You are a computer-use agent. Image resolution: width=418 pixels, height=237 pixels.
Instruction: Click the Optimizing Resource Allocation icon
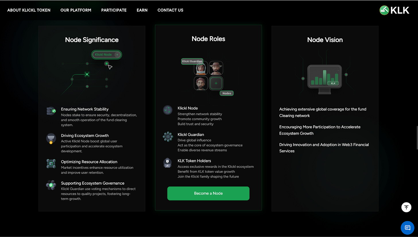click(x=51, y=164)
